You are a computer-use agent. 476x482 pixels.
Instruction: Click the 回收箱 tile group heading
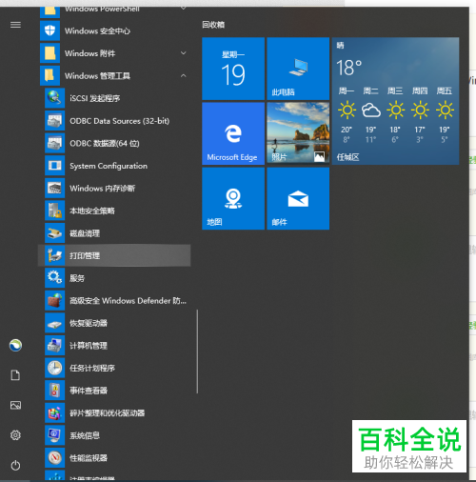213,25
